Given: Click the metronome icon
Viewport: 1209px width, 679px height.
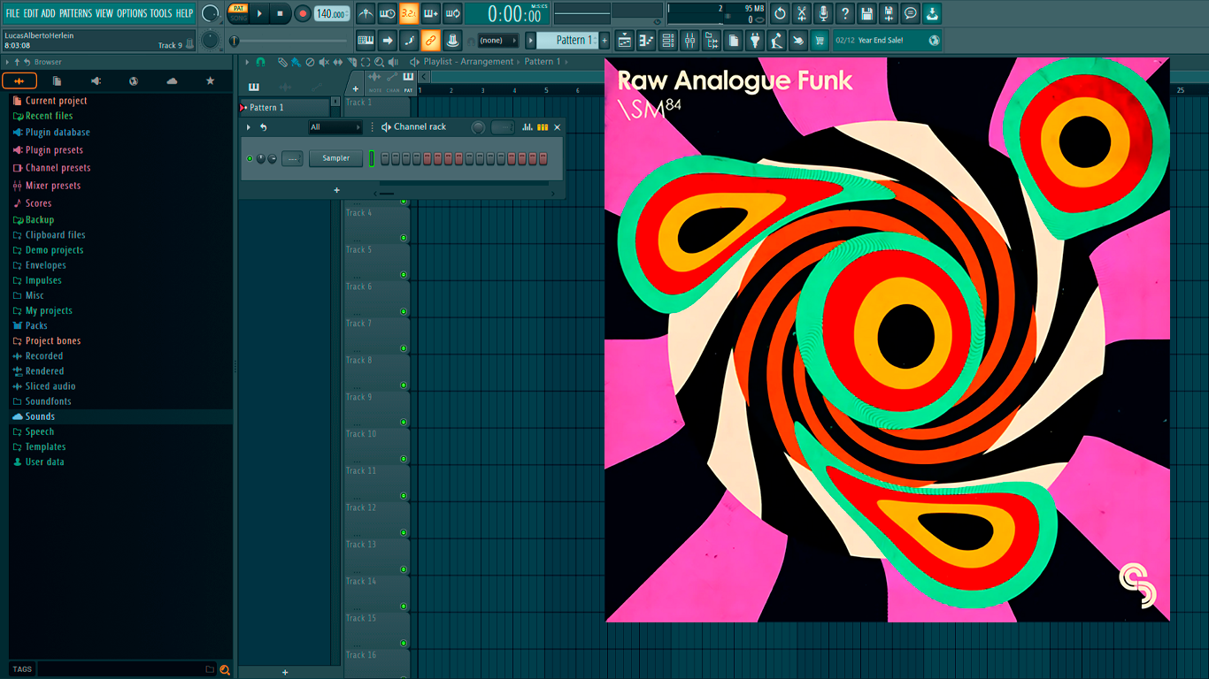Looking at the screenshot, I should 366,13.
